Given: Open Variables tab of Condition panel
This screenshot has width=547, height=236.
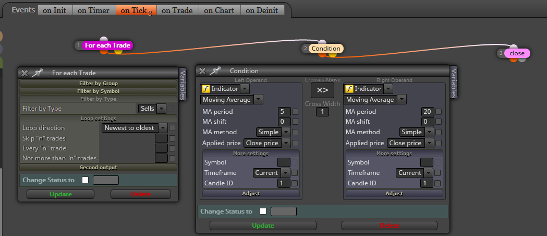Looking at the screenshot, I should click(454, 82).
